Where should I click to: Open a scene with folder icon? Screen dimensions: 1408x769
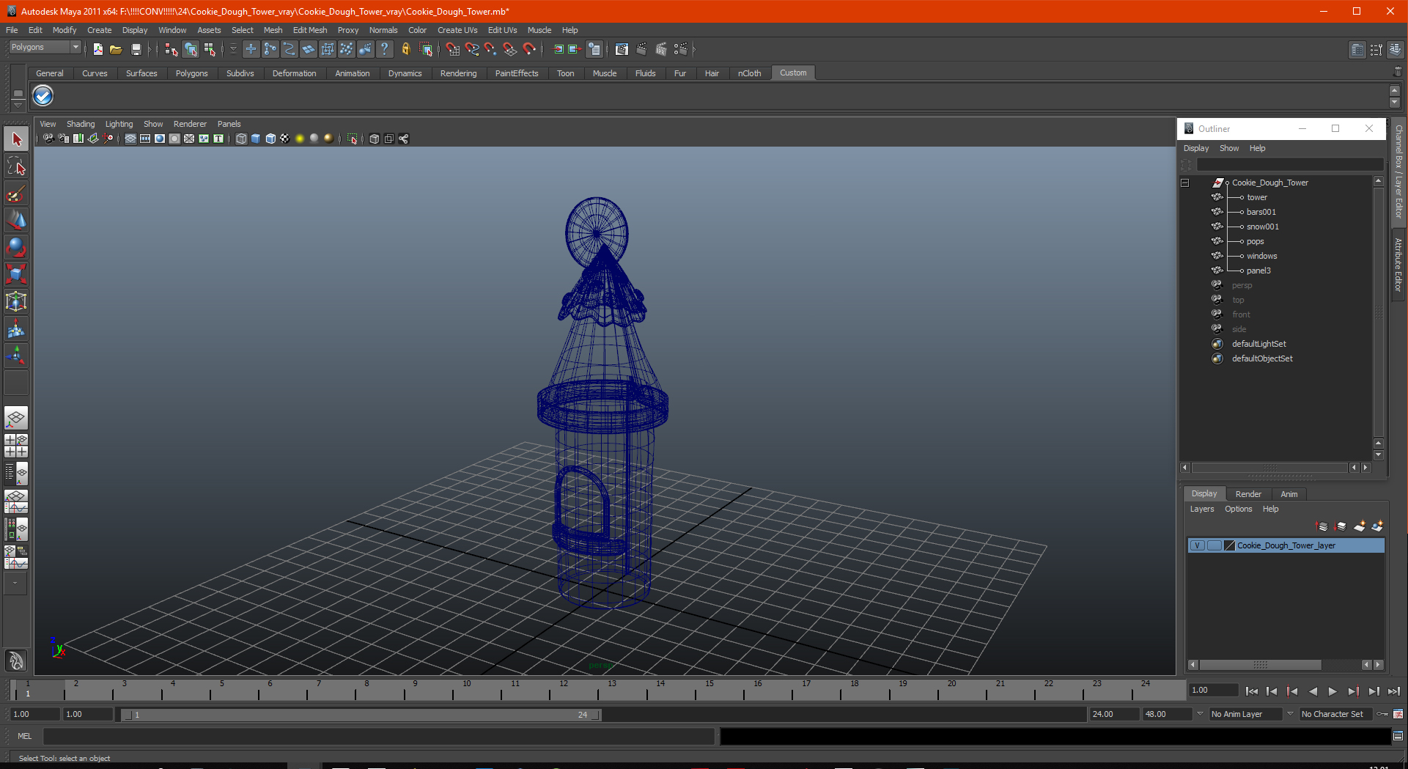116,49
